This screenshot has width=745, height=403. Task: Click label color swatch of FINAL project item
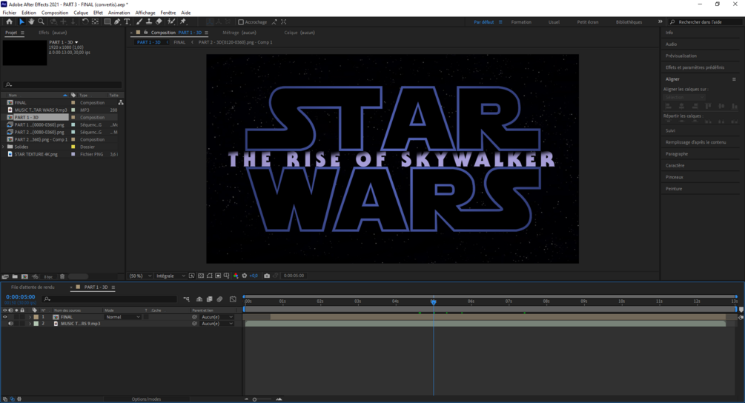(x=73, y=102)
